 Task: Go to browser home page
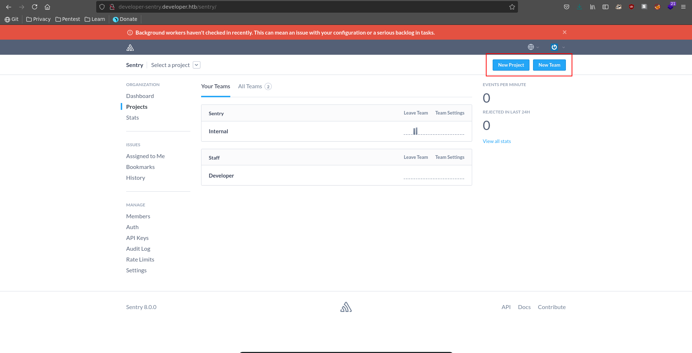pyautogui.click(x=47, y=7)
